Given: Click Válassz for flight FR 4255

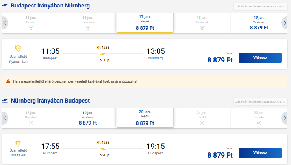Looking at the screenshot, I should [x=260, y=58].
